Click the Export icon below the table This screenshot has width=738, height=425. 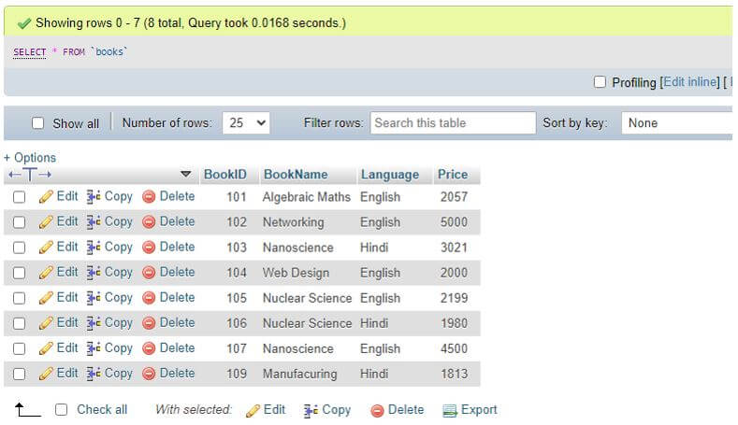point(450,411)
